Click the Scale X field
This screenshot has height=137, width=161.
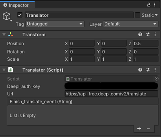[82, 59]
